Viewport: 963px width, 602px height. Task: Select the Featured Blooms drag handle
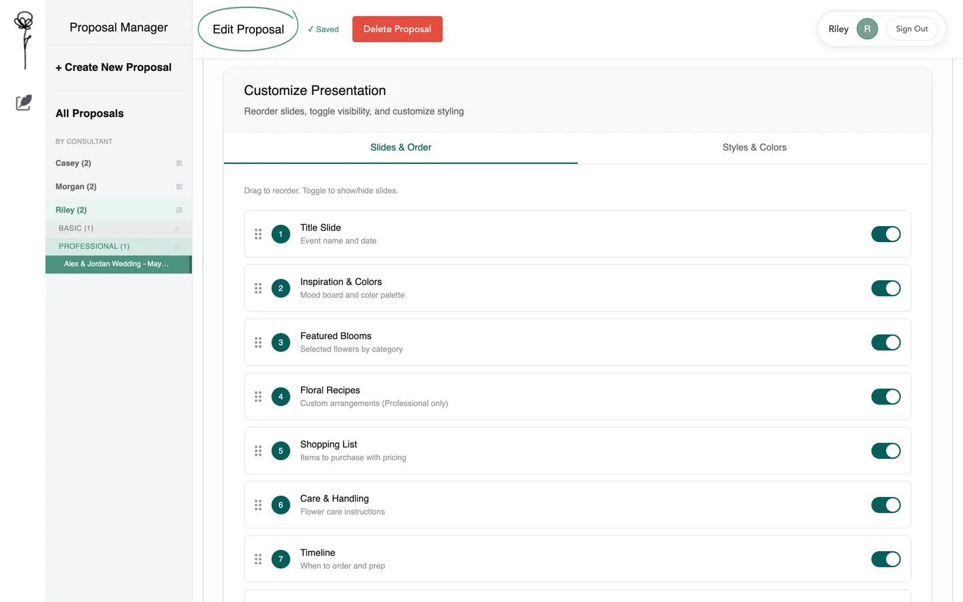pyautogui.click(x=258, y=342)
